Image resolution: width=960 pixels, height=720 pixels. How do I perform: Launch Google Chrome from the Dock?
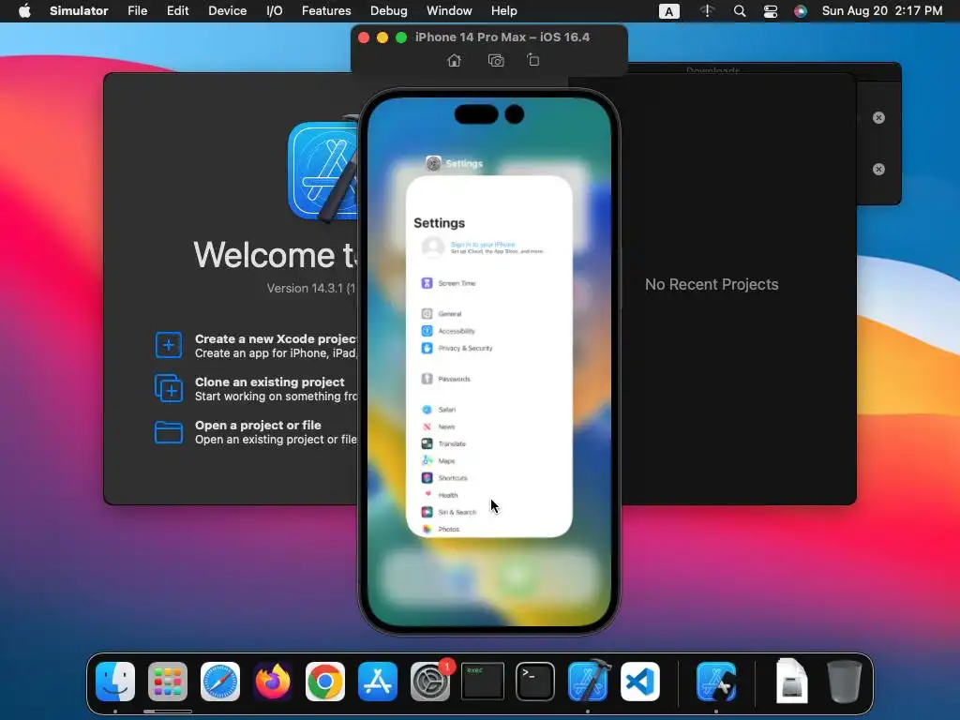[325, 682]
